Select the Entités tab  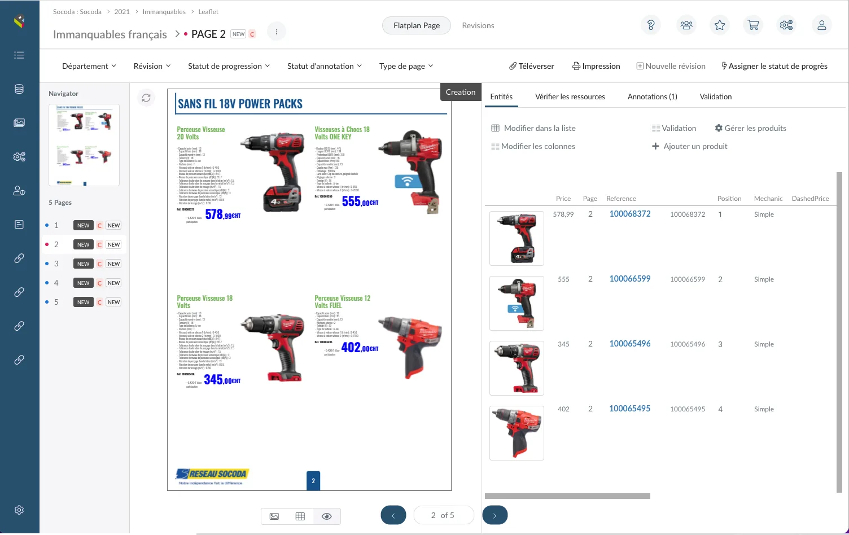pyautogui.click(x=501, y=97)
